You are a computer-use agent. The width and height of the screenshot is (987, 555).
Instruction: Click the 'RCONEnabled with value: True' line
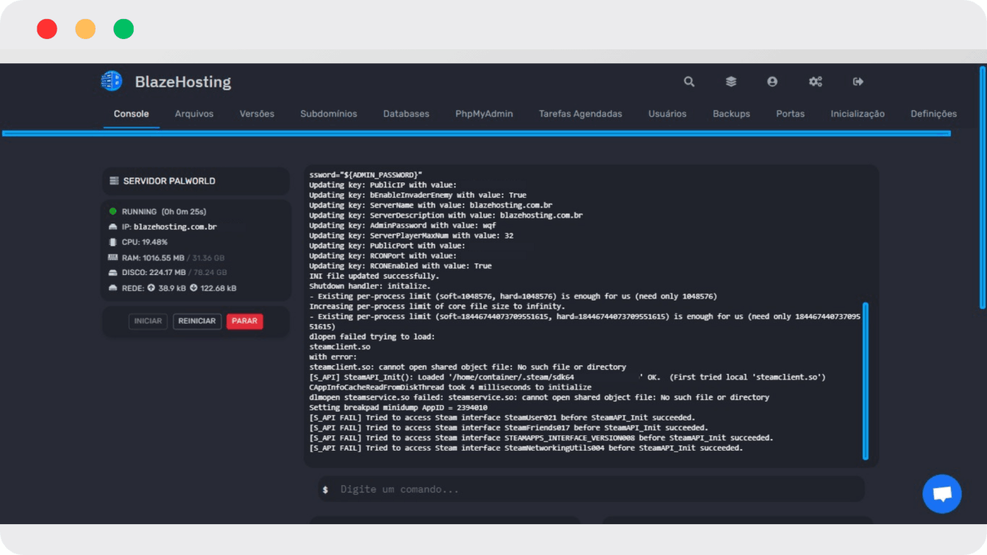click(x=400, y=265)
